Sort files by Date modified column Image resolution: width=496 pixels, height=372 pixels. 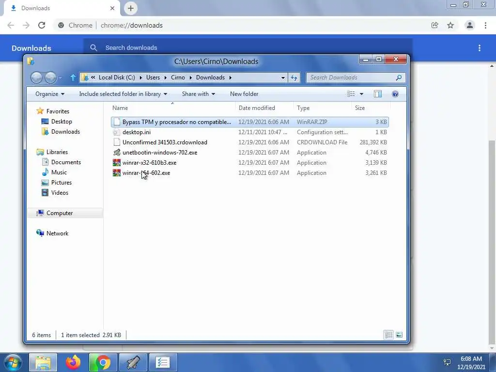pos(264,108)
